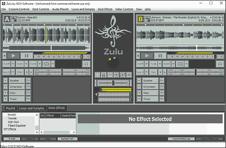Screen dimensions: 226x148
Task: Click the pitch slider on Deck A
Action: [x=62, y=72]
